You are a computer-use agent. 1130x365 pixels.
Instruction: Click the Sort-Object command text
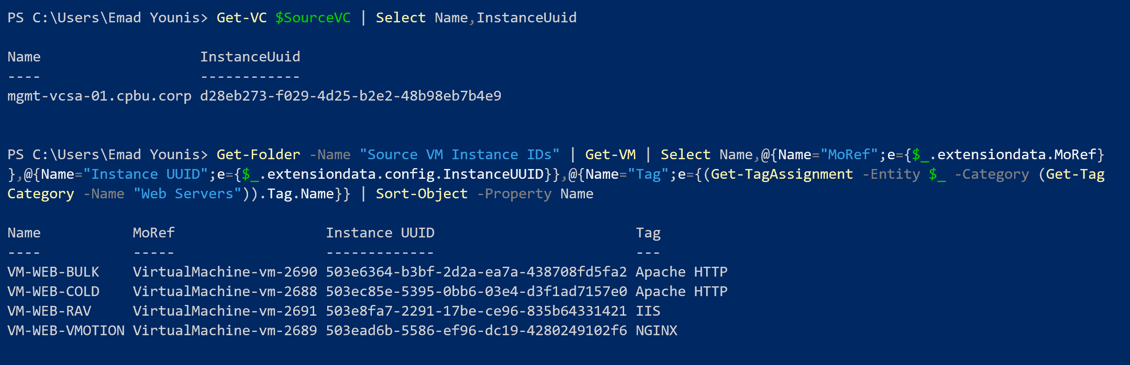[422, 194]
